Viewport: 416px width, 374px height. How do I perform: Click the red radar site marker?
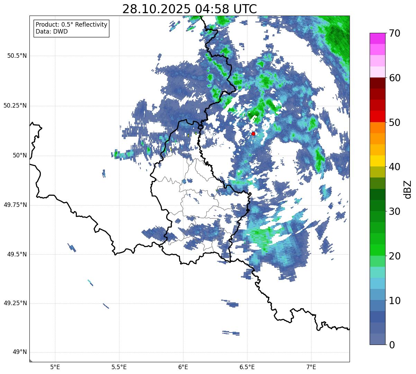(x=253, y=134)
